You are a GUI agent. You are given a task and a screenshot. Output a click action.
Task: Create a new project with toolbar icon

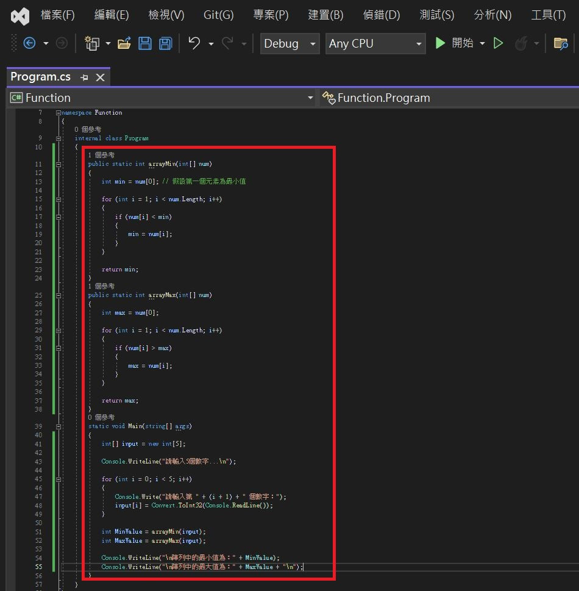91,43
